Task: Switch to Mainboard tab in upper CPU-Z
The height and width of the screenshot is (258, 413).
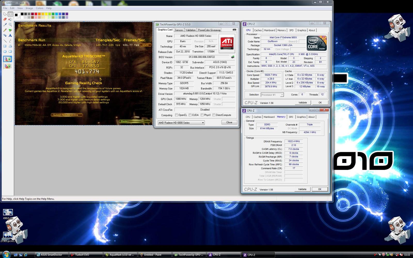Action: point(269,30)
